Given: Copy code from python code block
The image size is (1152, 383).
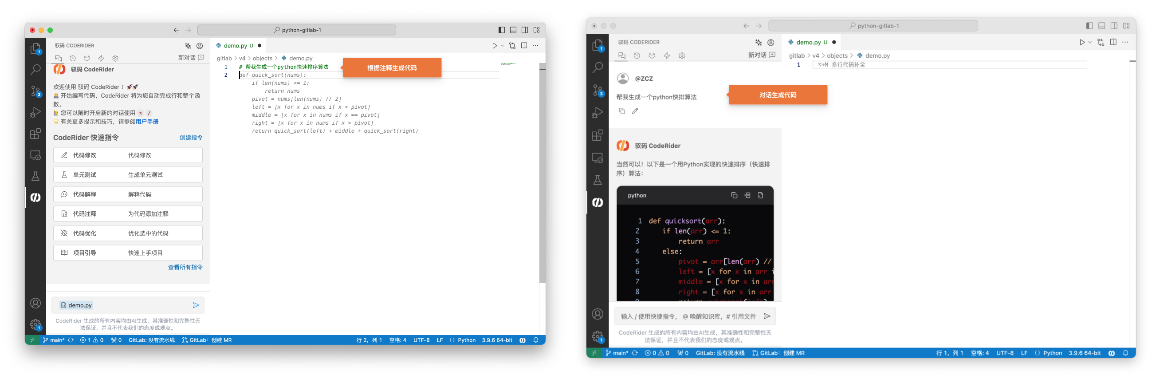Looking at the screenshot, I should [x=734, y=196].
